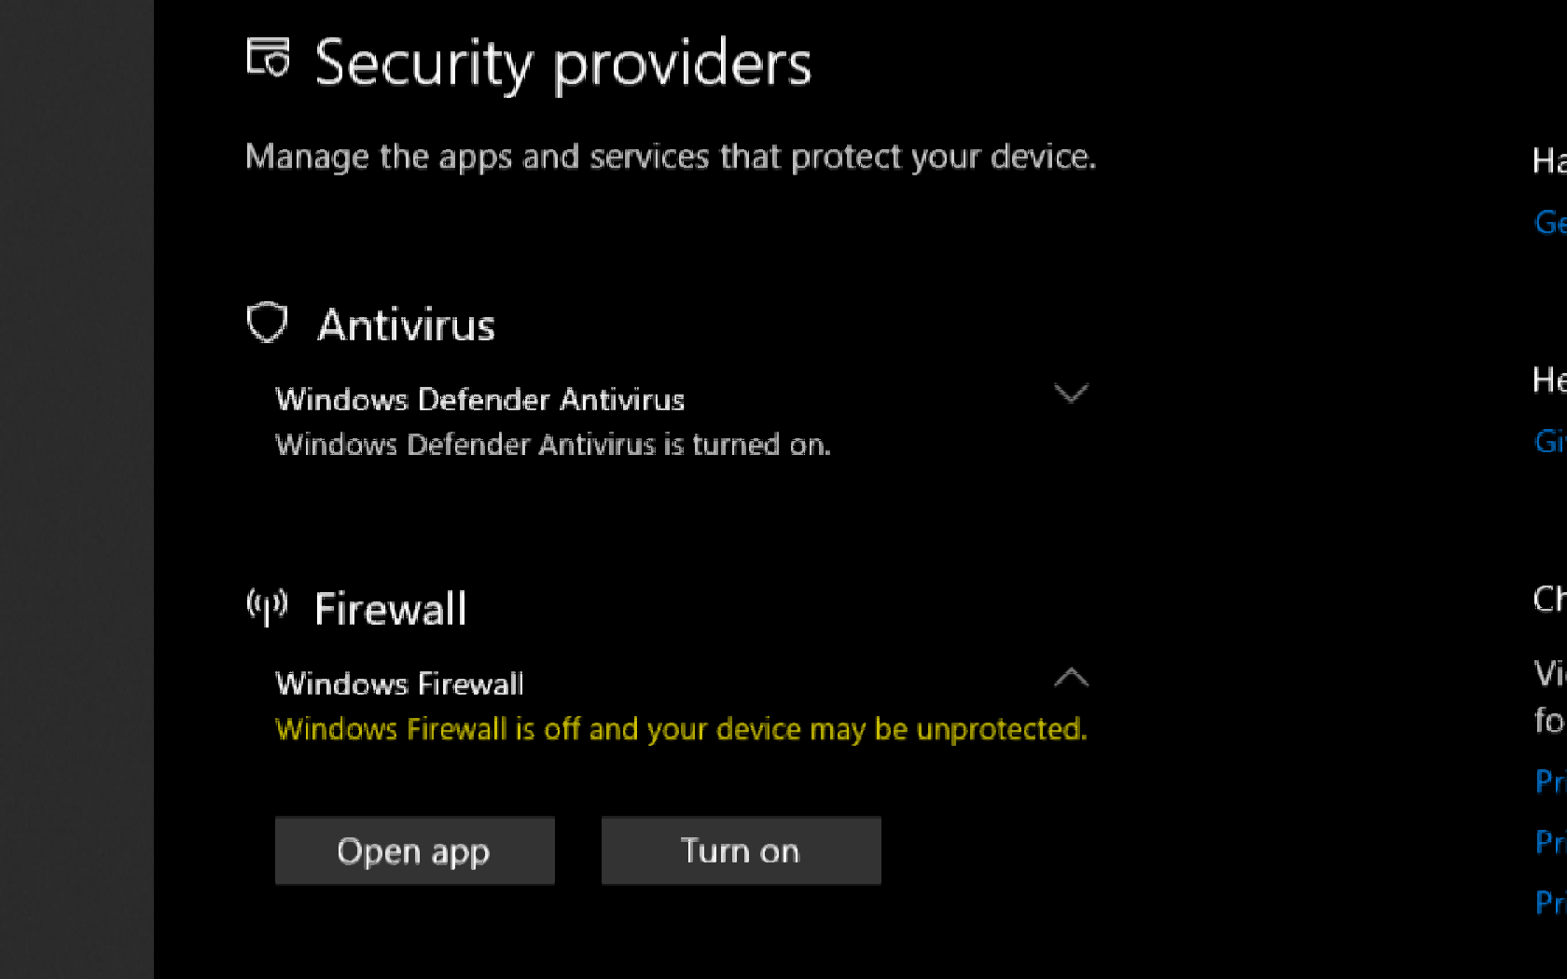
Task: Click the Antivirus shield icon
Action: (267, 324)
